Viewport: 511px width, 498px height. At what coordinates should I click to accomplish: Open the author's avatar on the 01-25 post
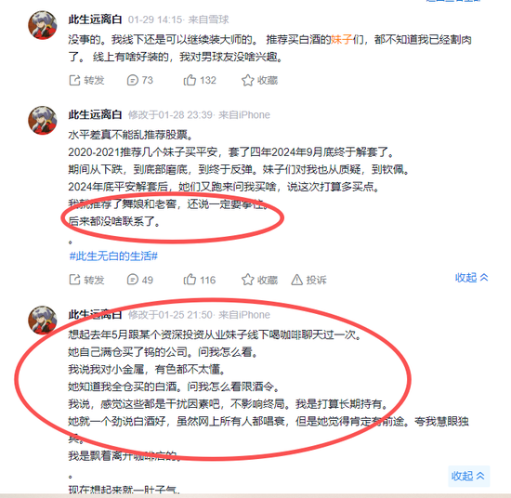point(43,320)
